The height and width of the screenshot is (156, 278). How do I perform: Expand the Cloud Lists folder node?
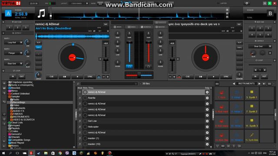(x=8, y=123)
